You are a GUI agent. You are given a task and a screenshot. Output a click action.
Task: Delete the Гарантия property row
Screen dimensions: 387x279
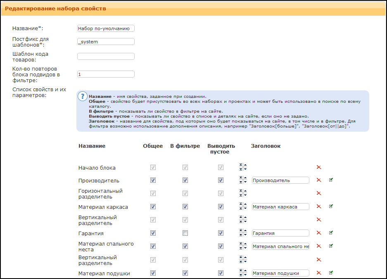click(x=318, y=233)
